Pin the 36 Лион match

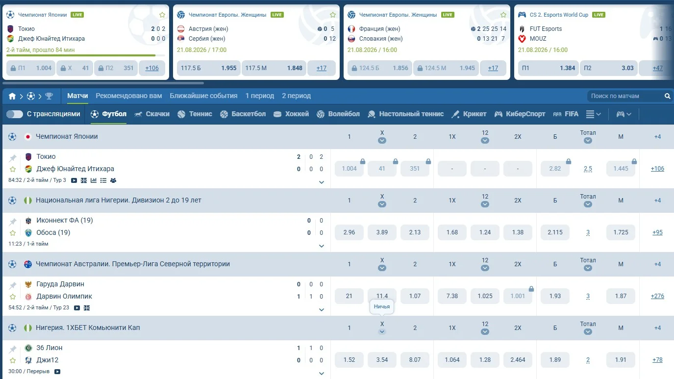(13, 349)
